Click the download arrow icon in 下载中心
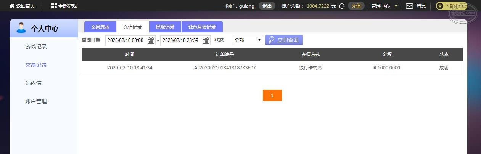Screen dimensions: 481x154 (x=440, y=6)
